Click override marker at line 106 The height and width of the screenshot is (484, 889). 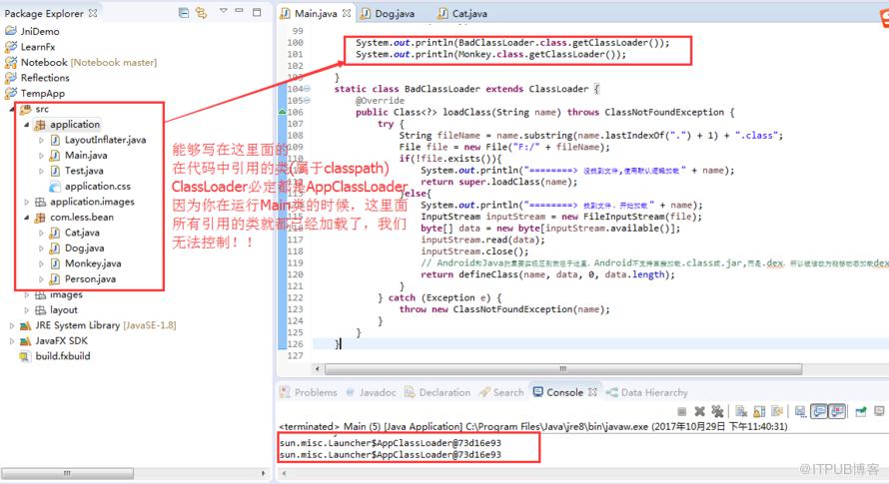283,112
